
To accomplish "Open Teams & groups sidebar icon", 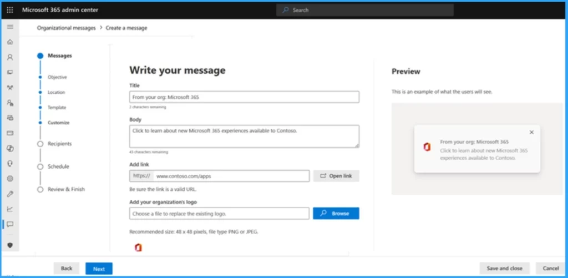I will point(10,87).
